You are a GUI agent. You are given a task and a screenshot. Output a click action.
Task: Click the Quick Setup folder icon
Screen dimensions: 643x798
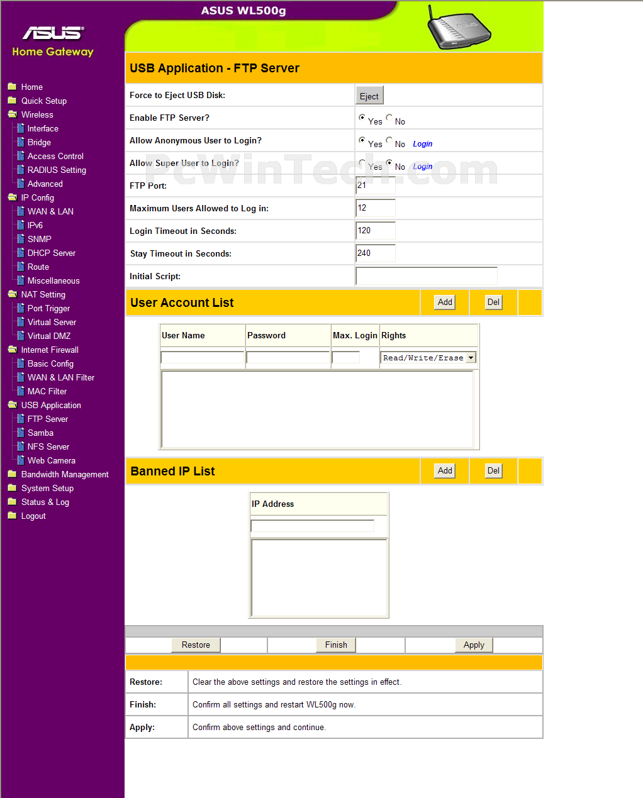[12, 101]
